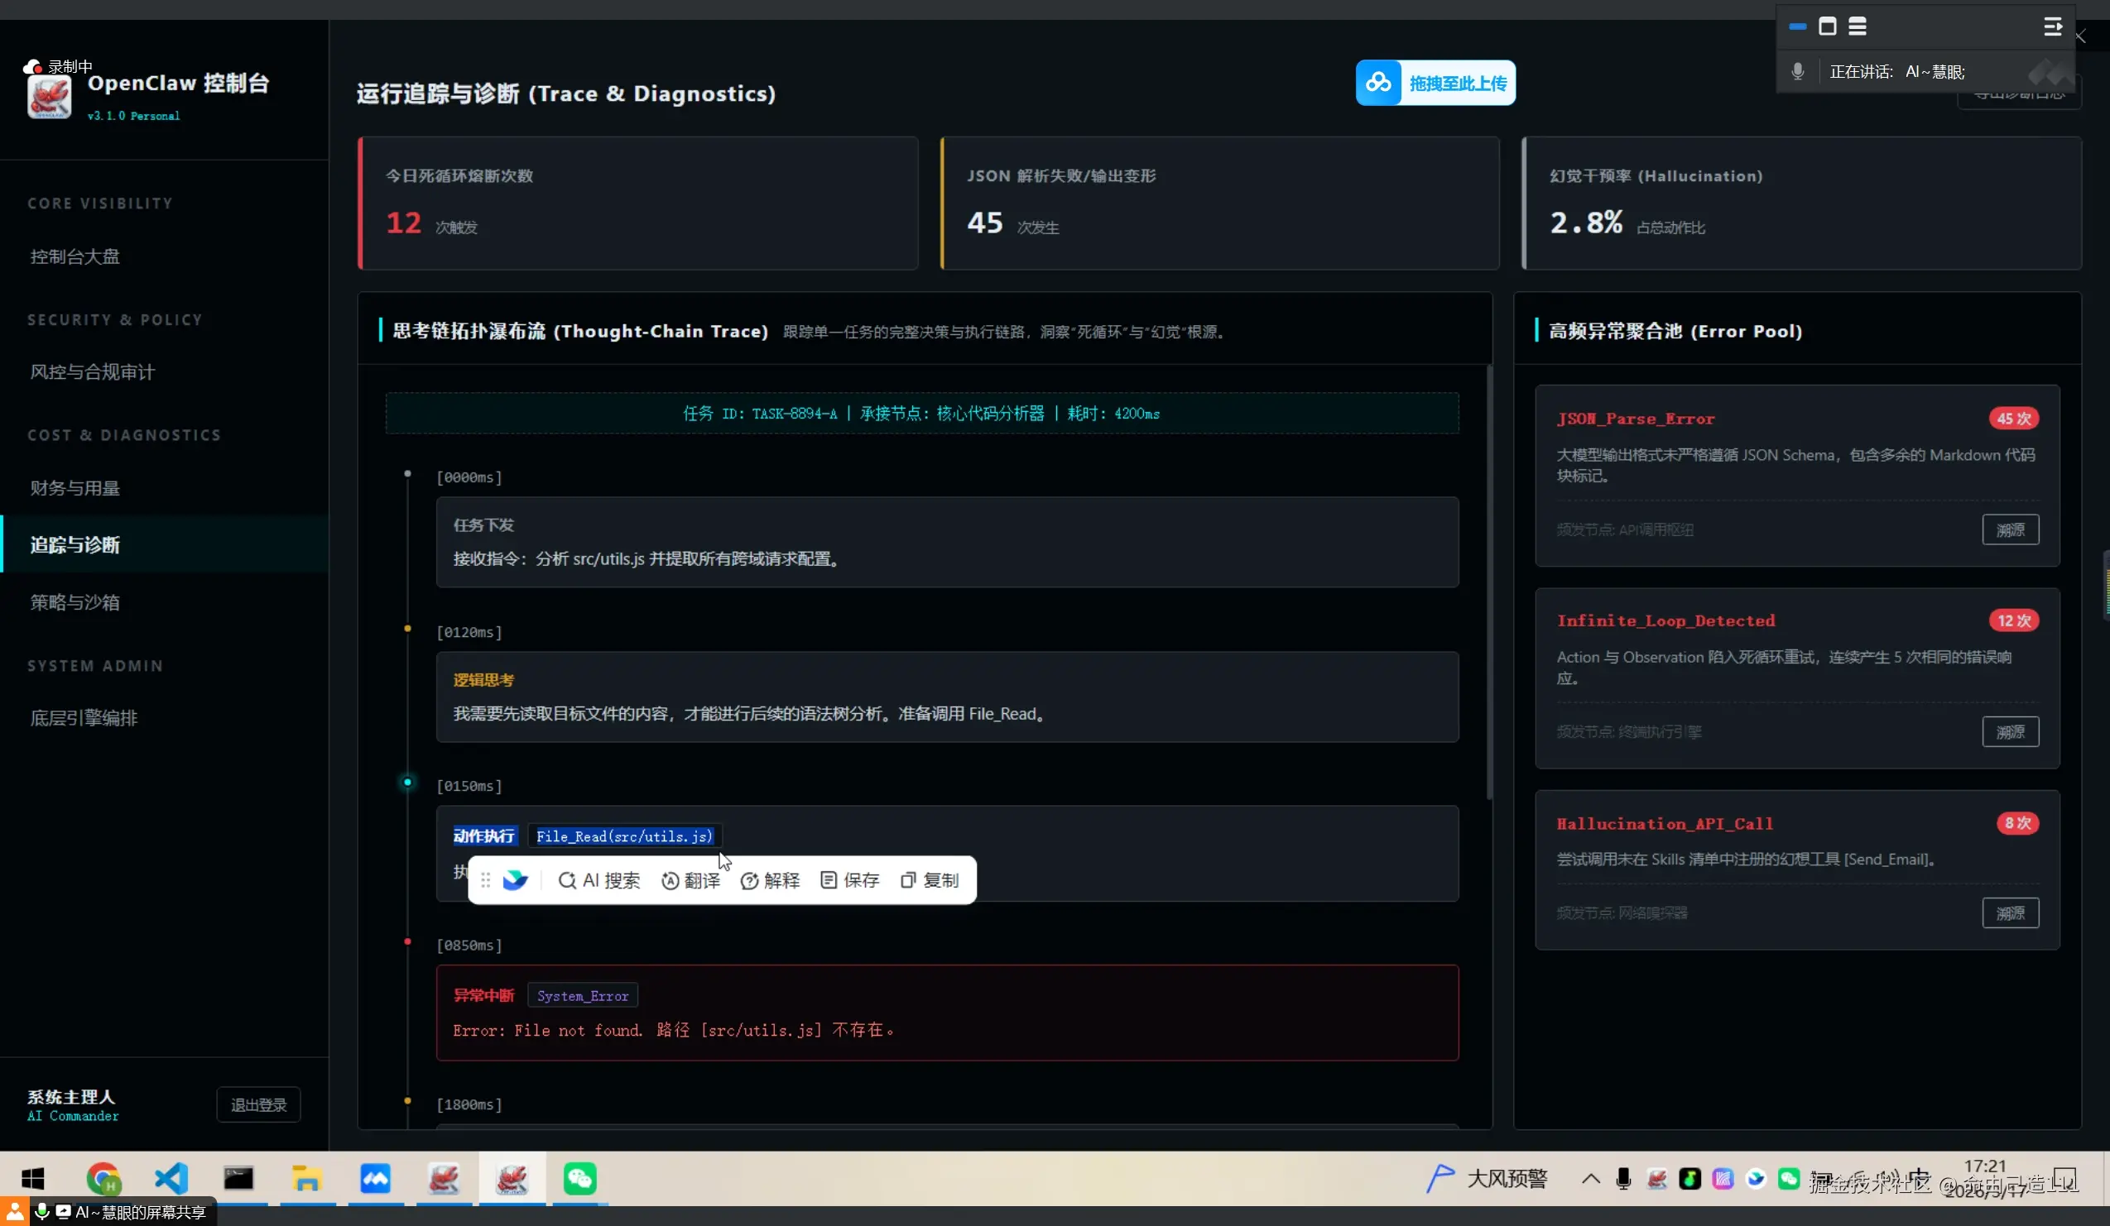Click the 退出登录 logout button

tap(259, 1104)
